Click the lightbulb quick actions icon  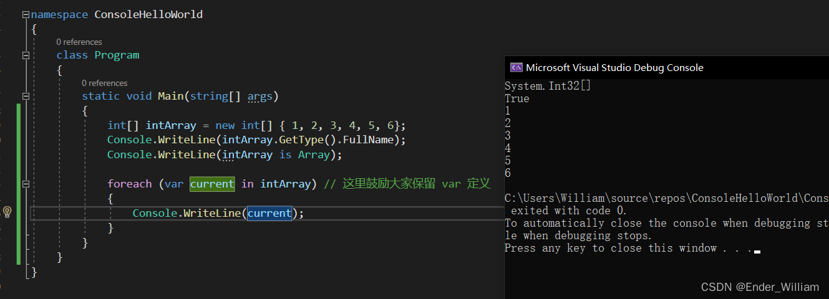7,212
